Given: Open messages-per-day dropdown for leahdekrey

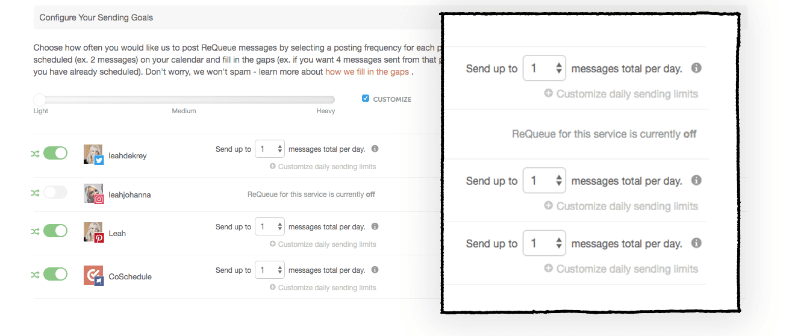Looking at the screenshot, I should (x=269, y=149).
